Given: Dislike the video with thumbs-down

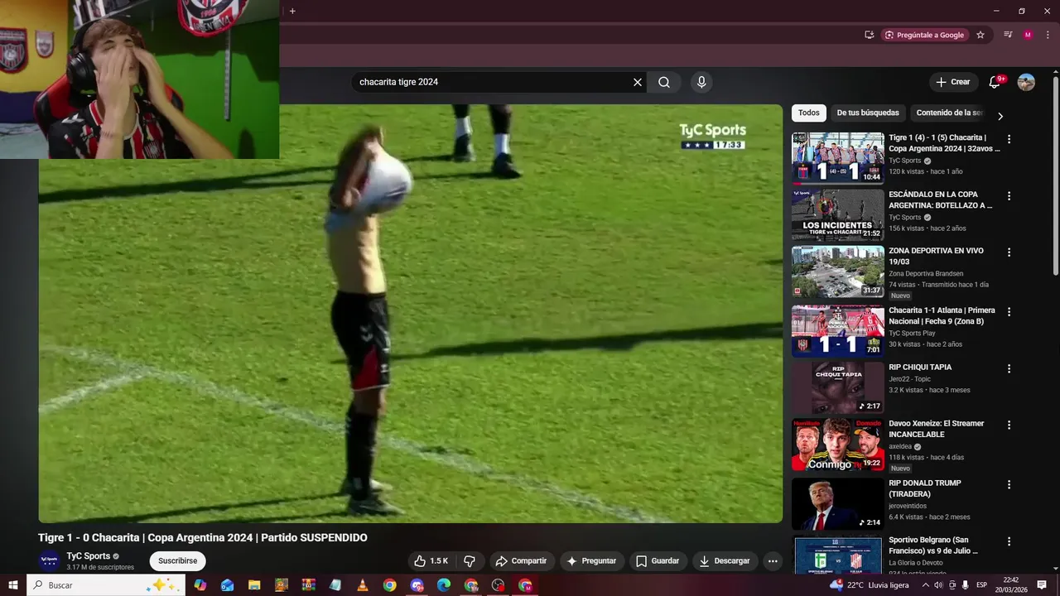Looking at the screenshot, I should 470,561.
